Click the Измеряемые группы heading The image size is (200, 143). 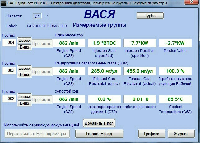click(x=99, y=25)
